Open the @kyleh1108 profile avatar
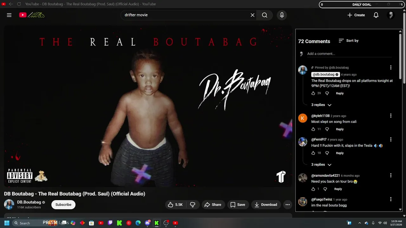 tap(303, 118)
